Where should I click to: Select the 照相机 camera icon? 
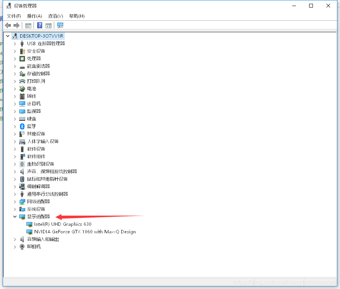(x=22, y=247)
